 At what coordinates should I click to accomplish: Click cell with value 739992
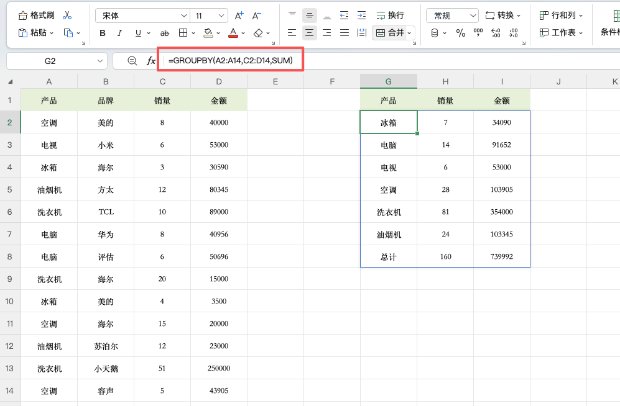(x=502, y=256)
